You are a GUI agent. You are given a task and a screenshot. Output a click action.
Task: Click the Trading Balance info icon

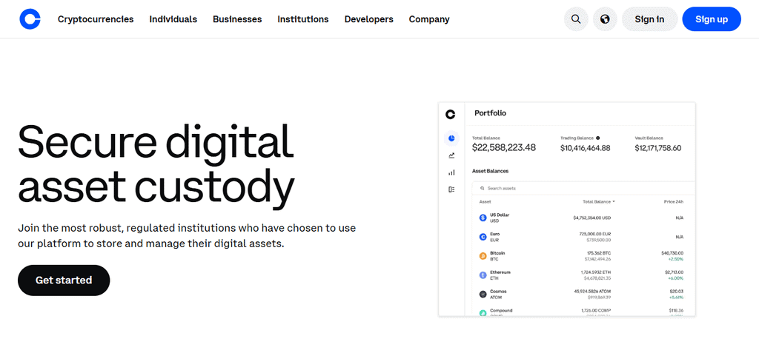598,138
